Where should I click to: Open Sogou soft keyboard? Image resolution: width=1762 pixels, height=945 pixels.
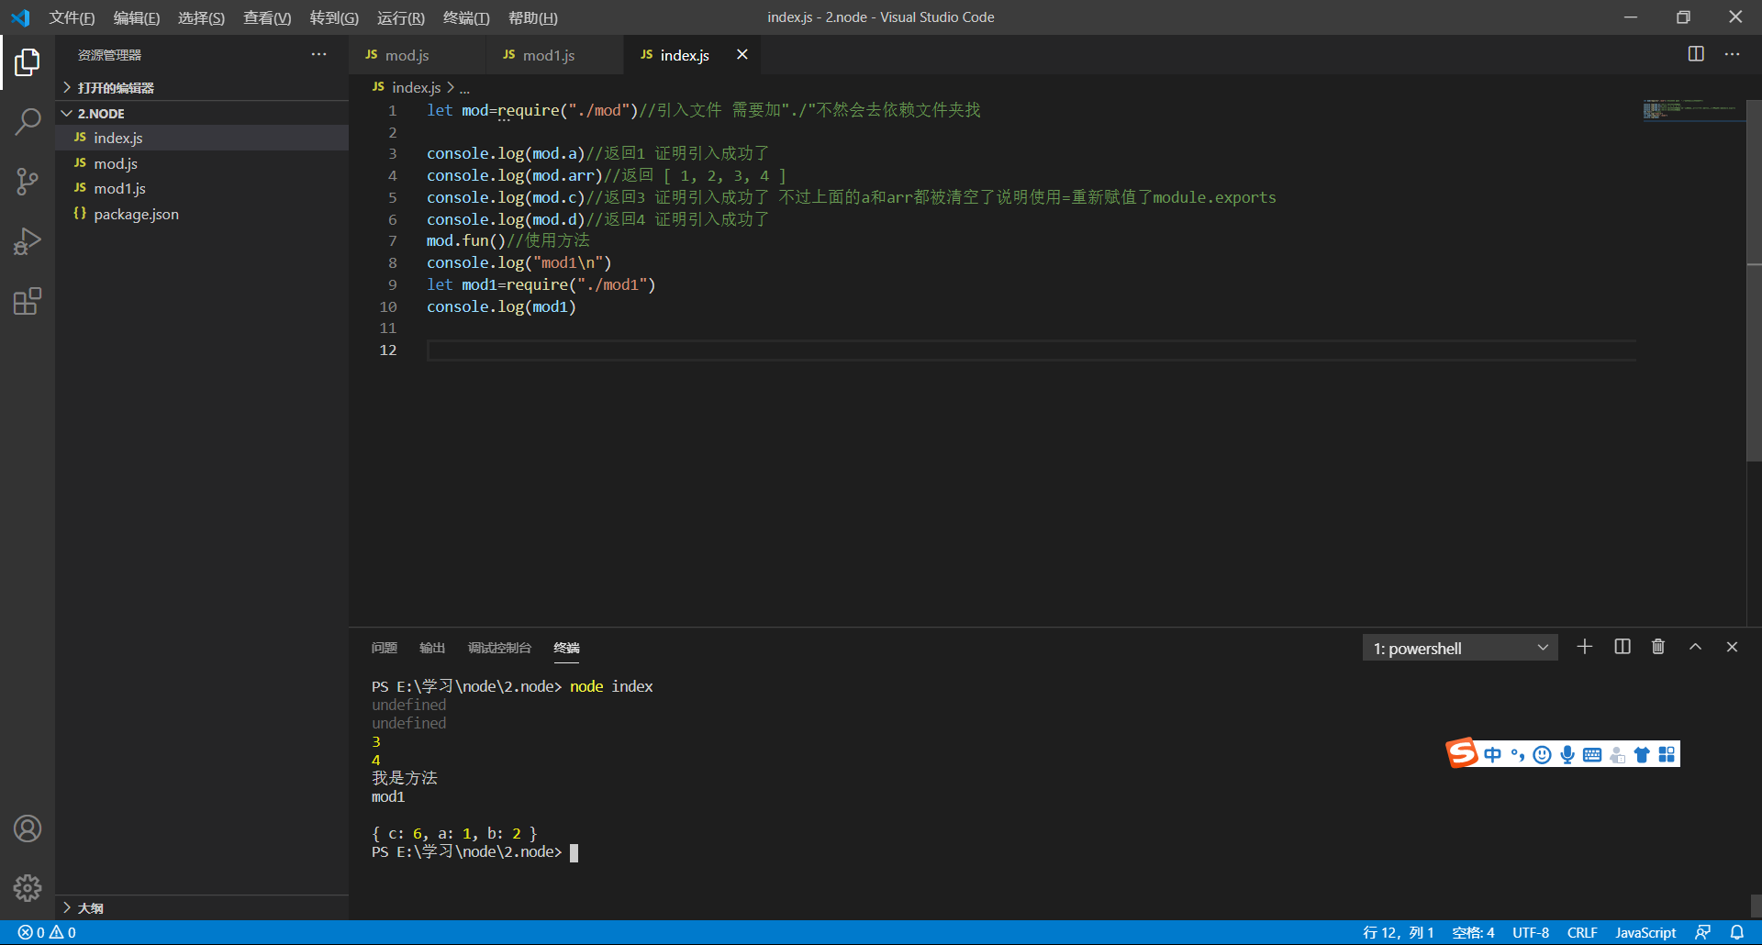click(x=1592, y=754)
